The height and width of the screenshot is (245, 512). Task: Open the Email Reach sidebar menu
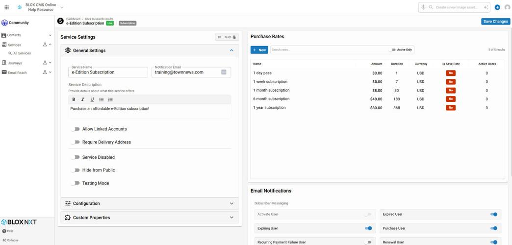(18, 73)
